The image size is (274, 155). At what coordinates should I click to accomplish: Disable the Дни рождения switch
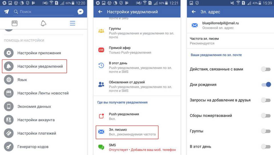click(x=266, y=85)
